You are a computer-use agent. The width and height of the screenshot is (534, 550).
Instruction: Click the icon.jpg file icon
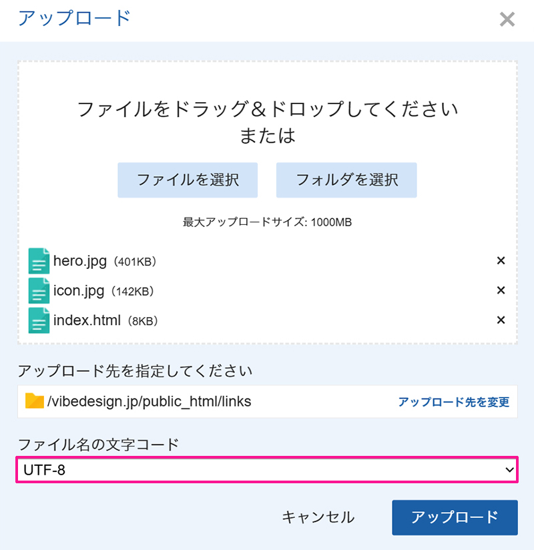click(39, 290)
